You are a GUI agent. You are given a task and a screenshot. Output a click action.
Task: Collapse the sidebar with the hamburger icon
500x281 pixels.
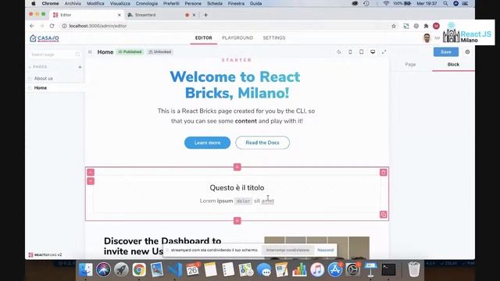[x=90, y=52]
